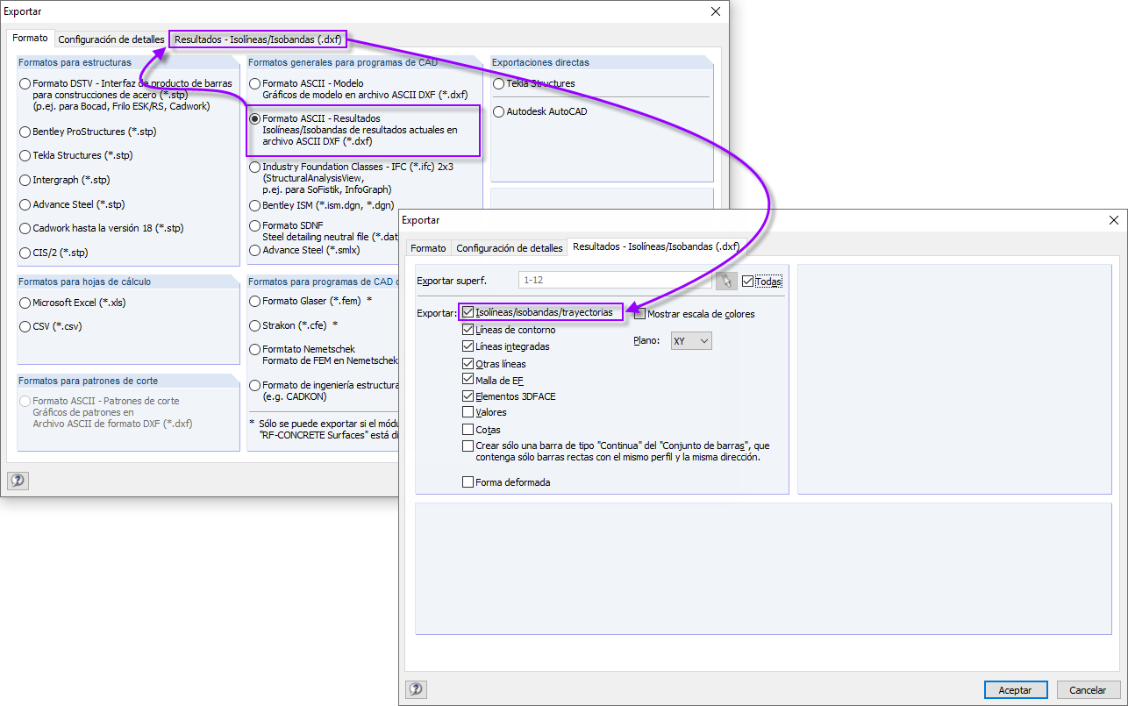Open Configuración de detalles tab in back window
Viewport: 1128px width, 706px height.
111,39
